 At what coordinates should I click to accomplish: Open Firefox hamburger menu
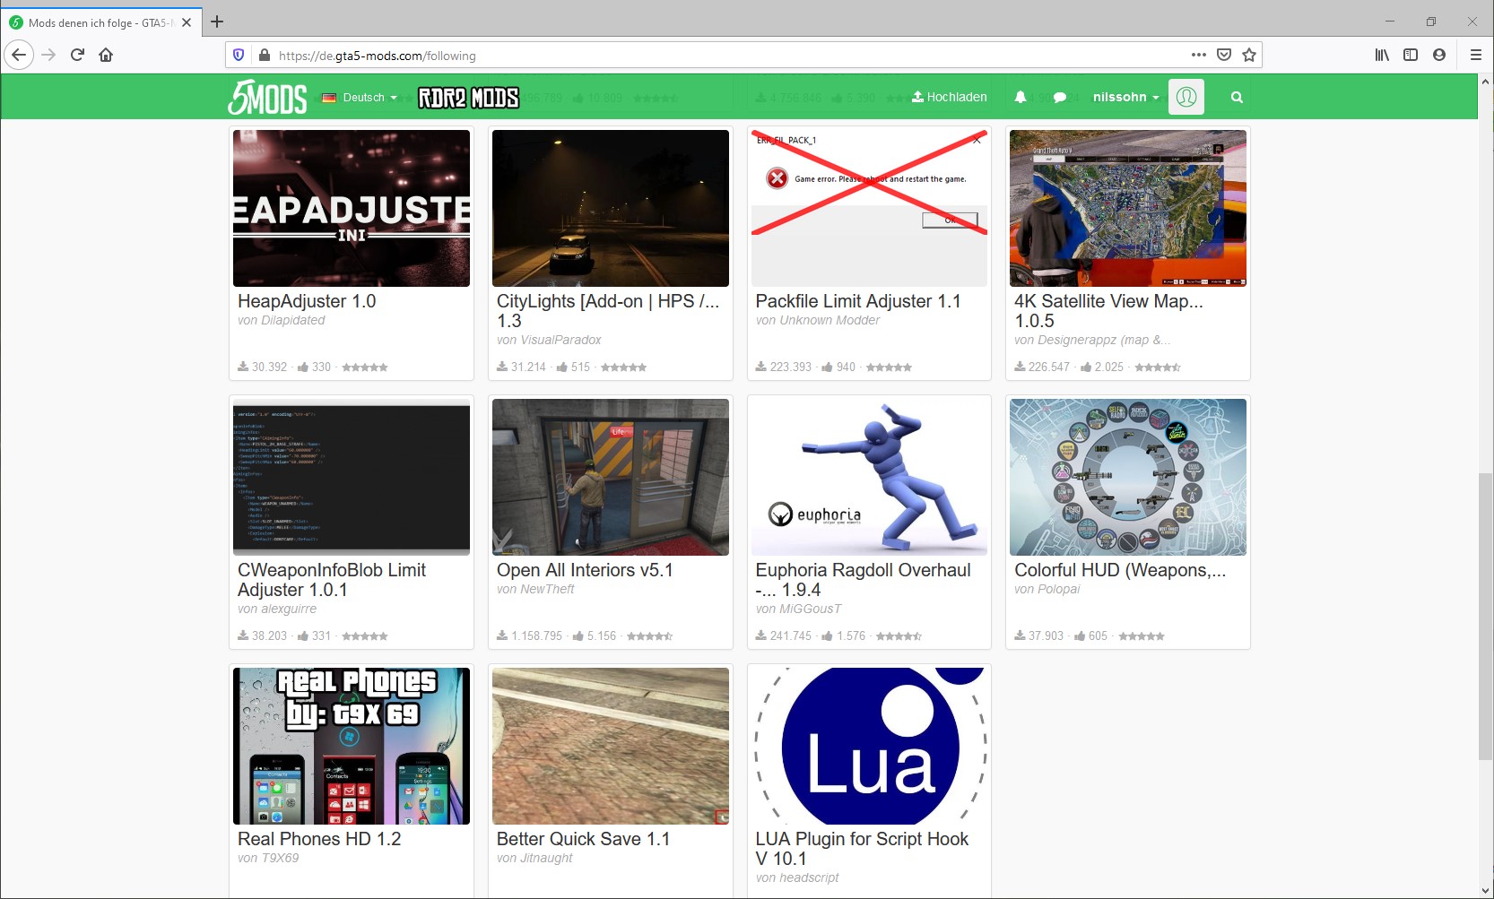(1475, 55)
